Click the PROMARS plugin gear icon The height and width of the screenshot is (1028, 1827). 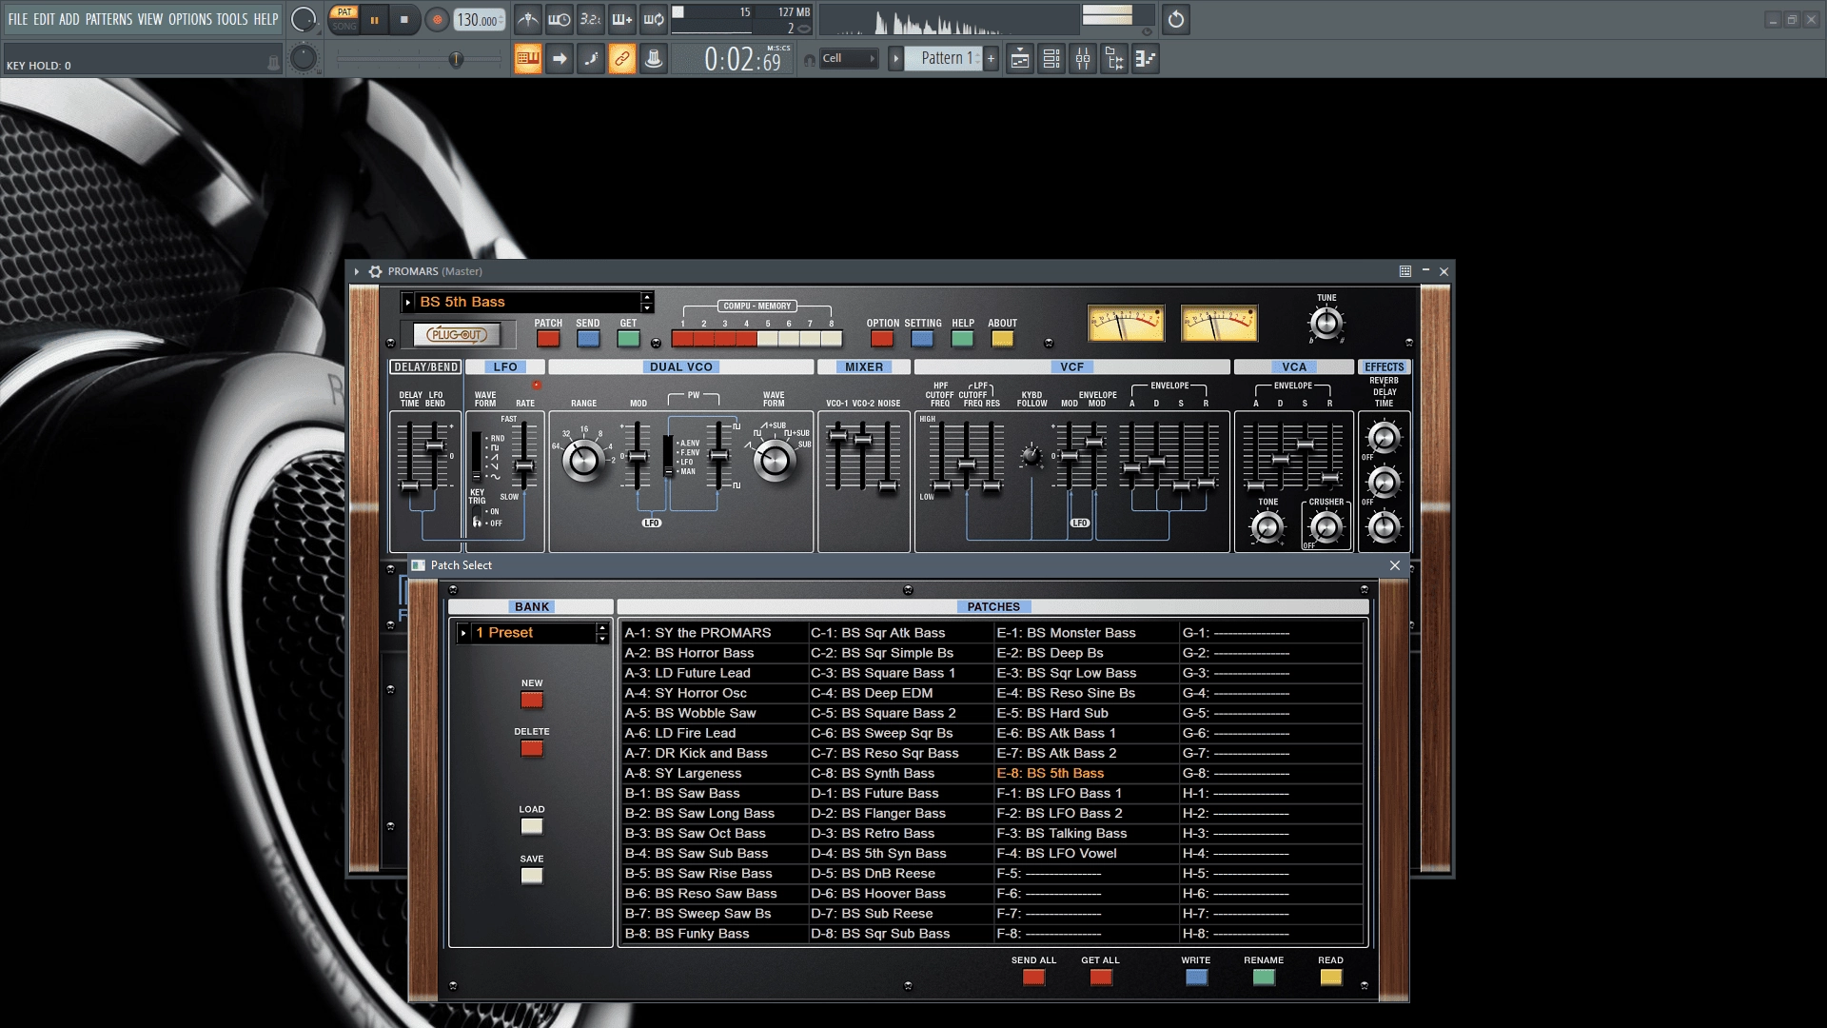coord(376,271)
